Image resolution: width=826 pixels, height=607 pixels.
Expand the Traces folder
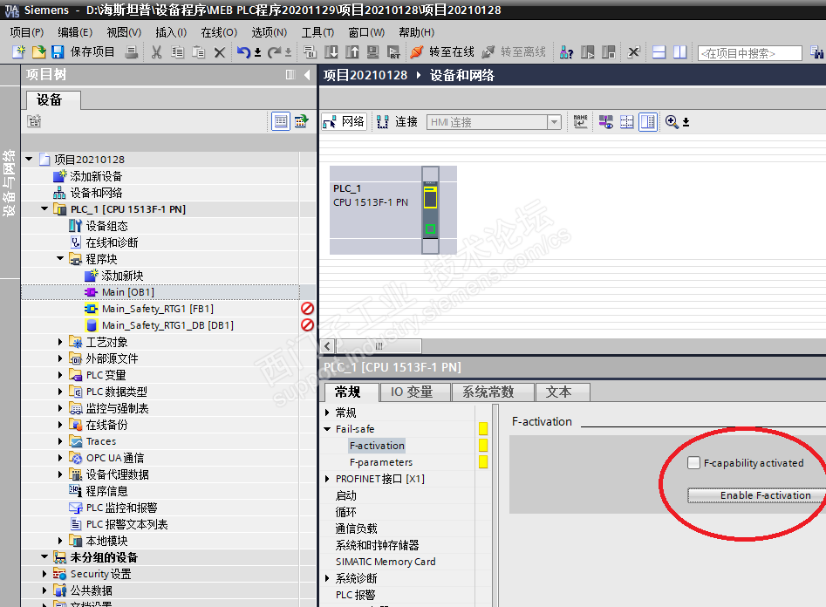(x=60, y=441)
